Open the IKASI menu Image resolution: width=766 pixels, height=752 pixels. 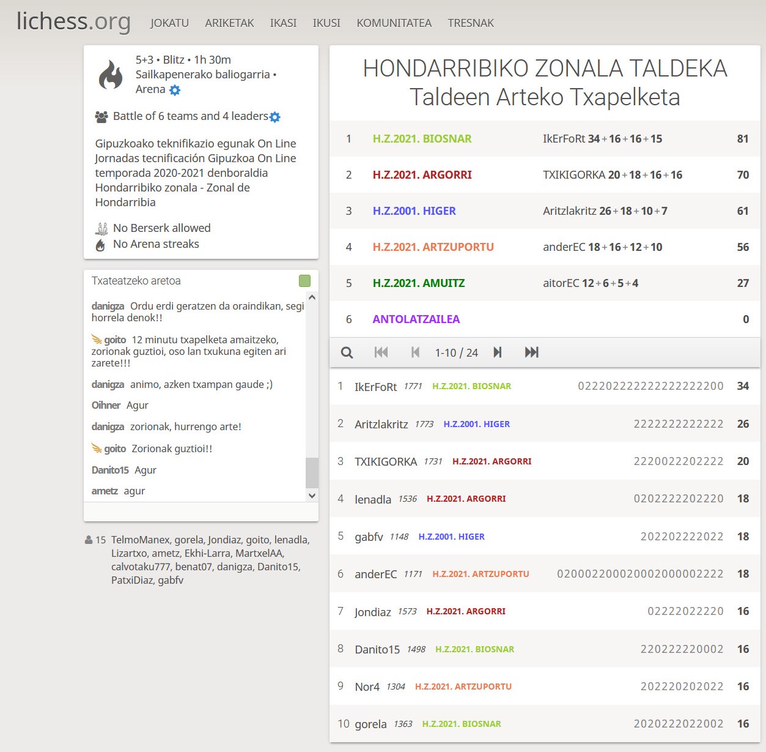click(x=283, y=23)
